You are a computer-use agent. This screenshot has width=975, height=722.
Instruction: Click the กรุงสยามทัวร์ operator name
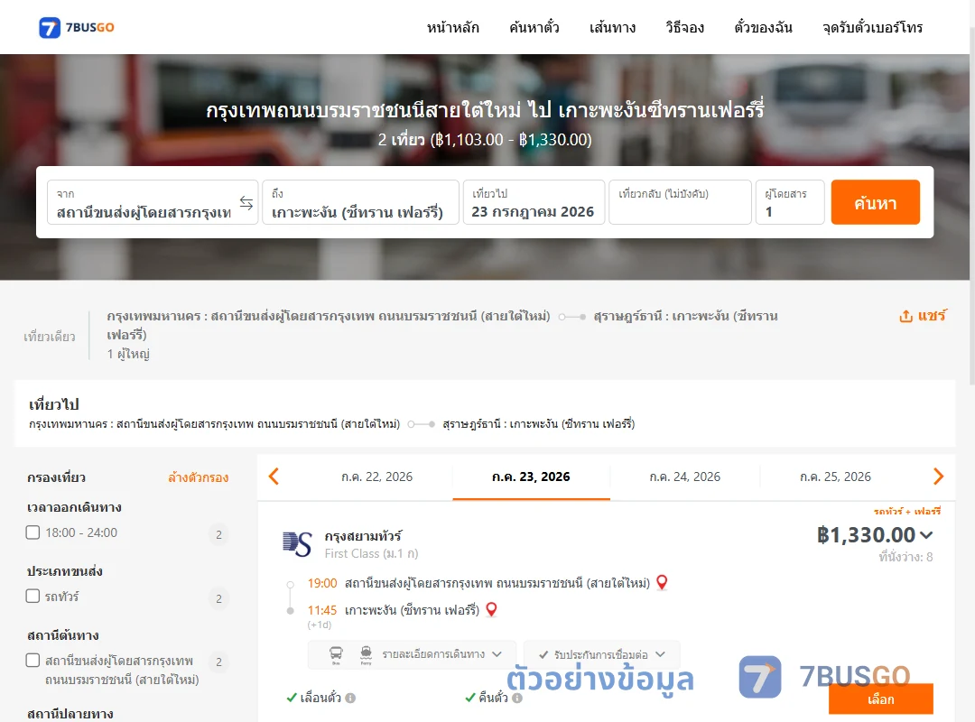tap(363, 535)
